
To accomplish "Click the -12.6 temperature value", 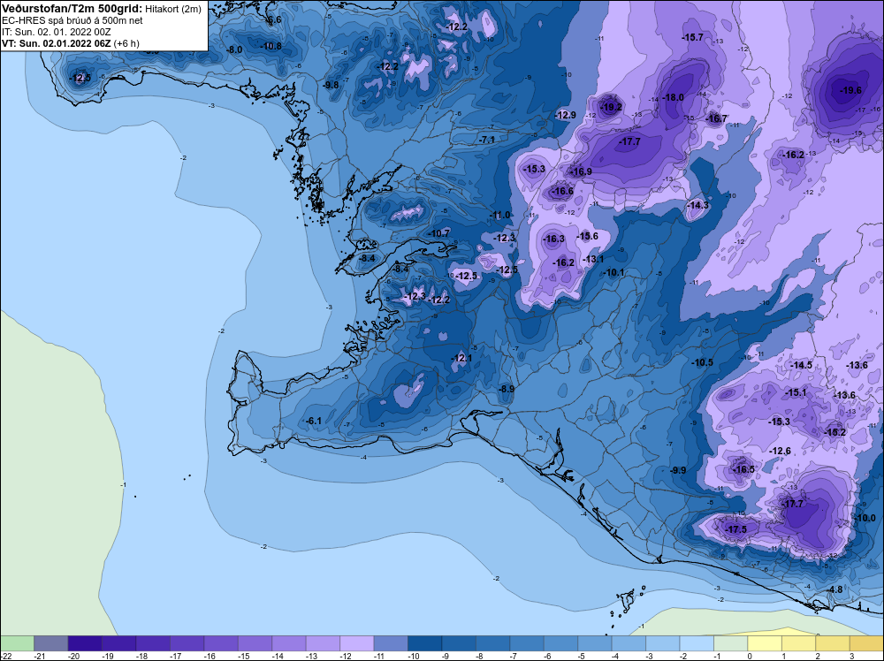I will click(781, 451).
